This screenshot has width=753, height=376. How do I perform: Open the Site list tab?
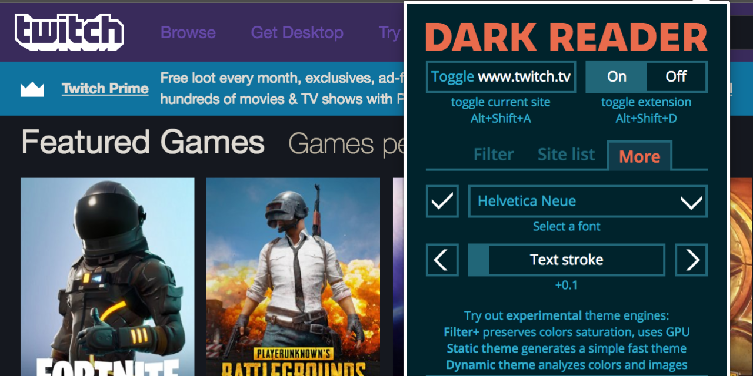(565, 155)
